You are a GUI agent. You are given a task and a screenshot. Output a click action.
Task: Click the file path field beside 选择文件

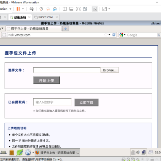pos(67,70)
